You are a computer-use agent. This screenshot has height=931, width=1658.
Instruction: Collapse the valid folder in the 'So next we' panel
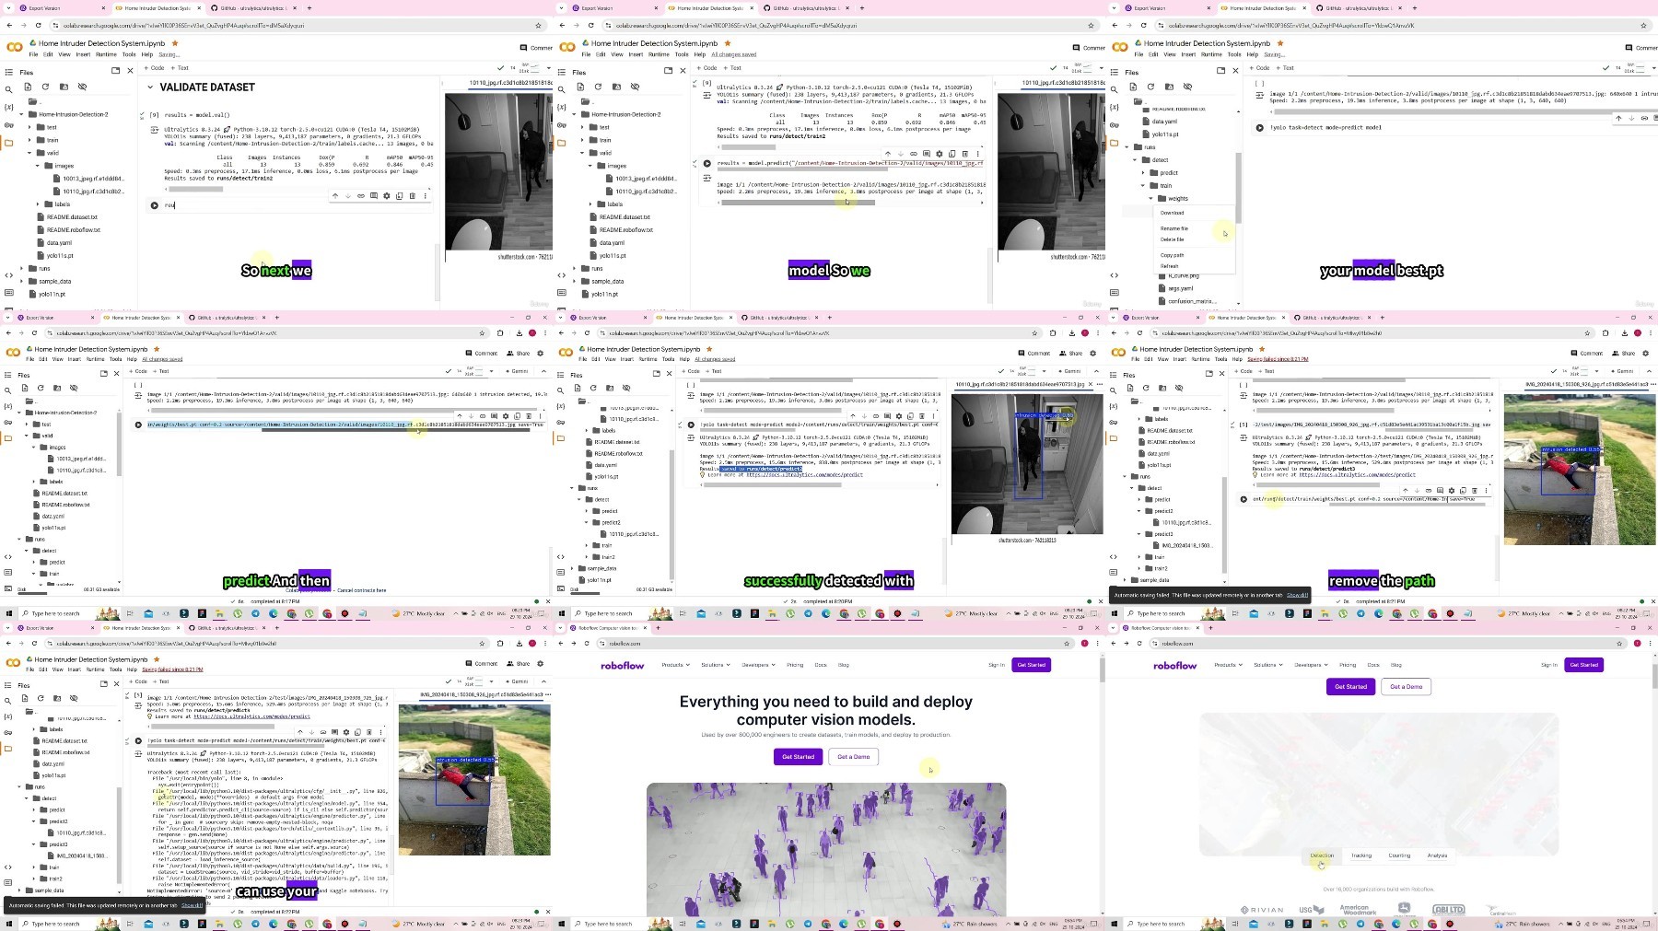(30, 153)
